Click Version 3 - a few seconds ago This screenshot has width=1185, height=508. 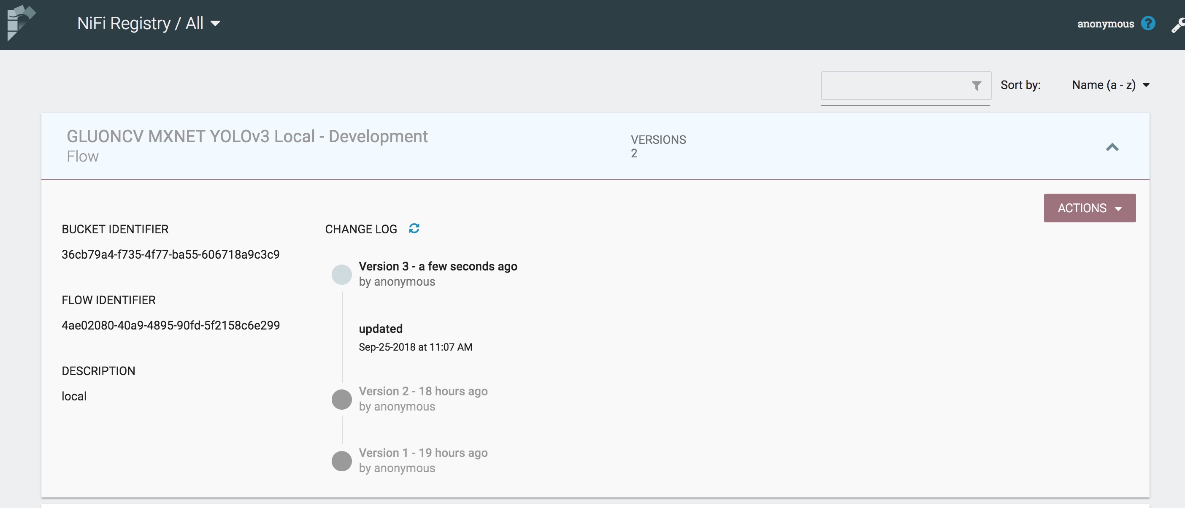pyautogui.click(x=438, y=267)
